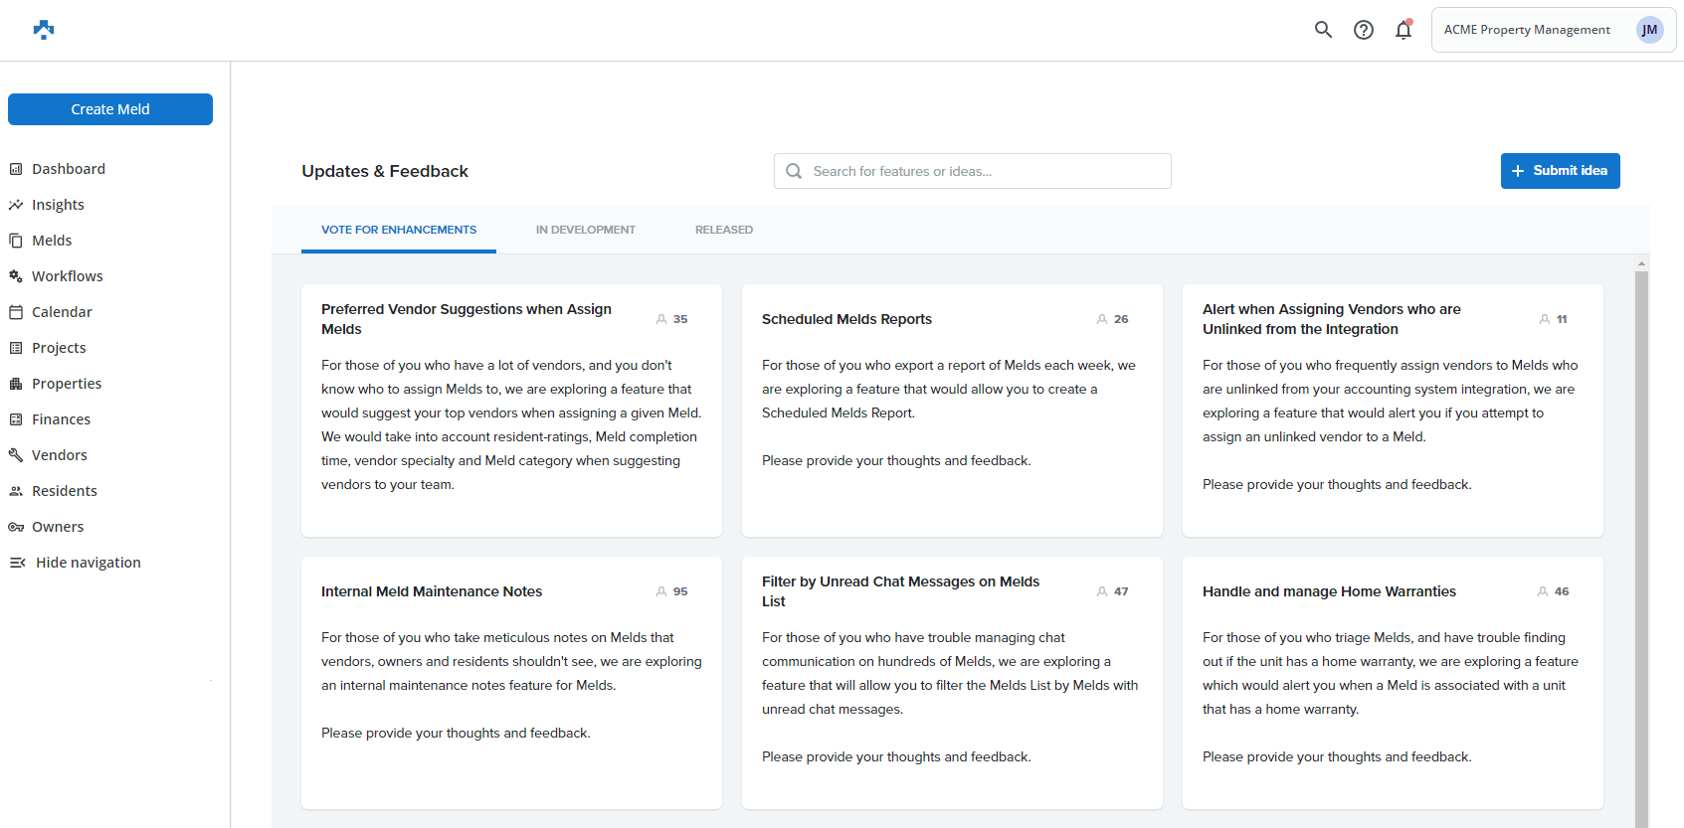Open the notifications bell icon
This screenshot has height=828, width=1684.
point(1403,30)
